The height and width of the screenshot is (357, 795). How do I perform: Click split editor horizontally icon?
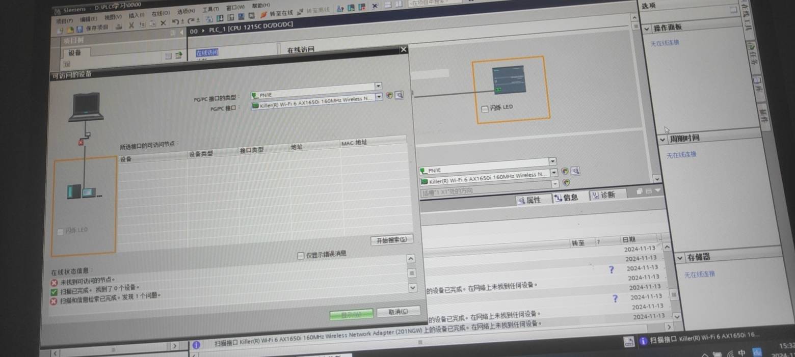coord(388,5)
